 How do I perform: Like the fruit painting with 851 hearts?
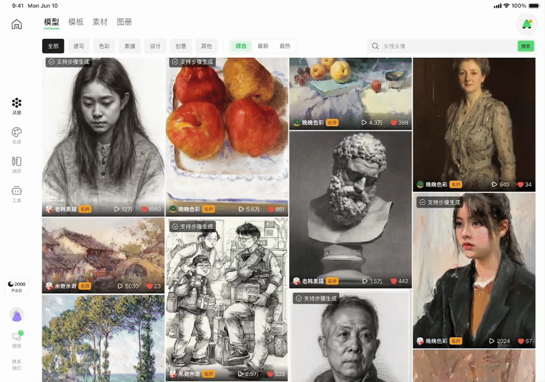click(x=271, y=209)
